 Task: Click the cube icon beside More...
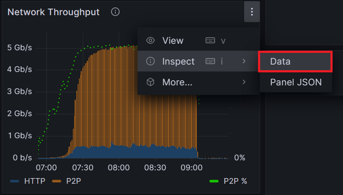pyautogui.click(x=150, y=82)
